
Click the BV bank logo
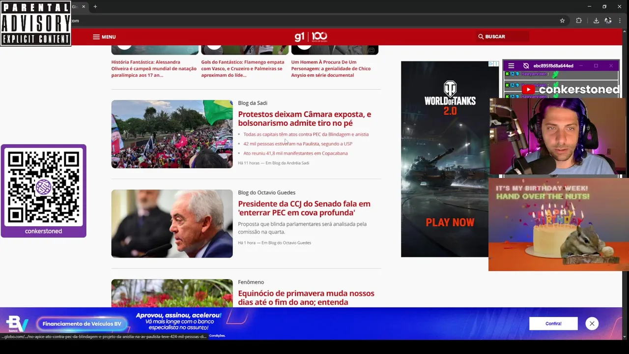click(17, 324)
